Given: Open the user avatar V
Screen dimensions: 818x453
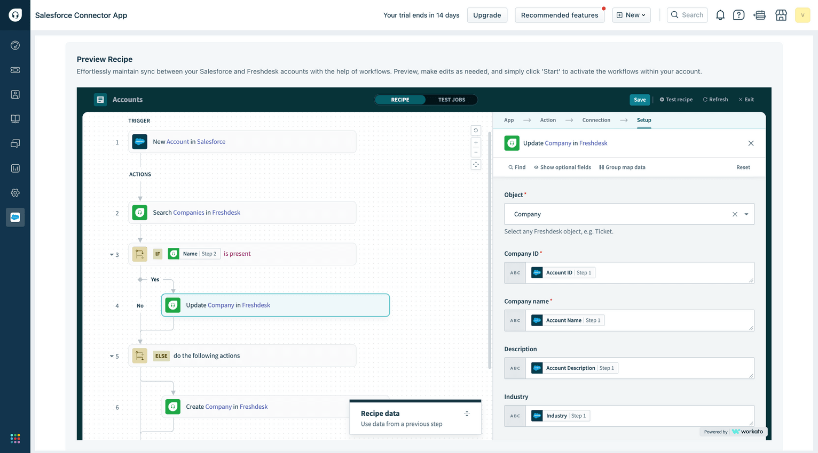Looking at the screenshot, I should (803, 15).
